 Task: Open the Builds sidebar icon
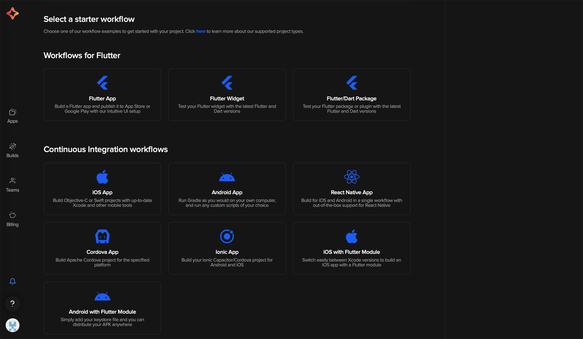(13, 146)
